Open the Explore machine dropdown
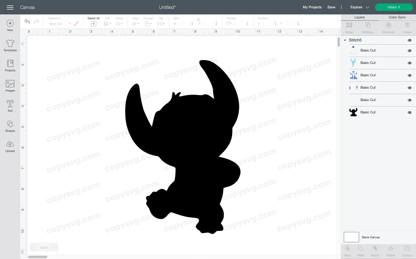The height and width of the screenshot is (259, 416). click(x=360, y=7)
